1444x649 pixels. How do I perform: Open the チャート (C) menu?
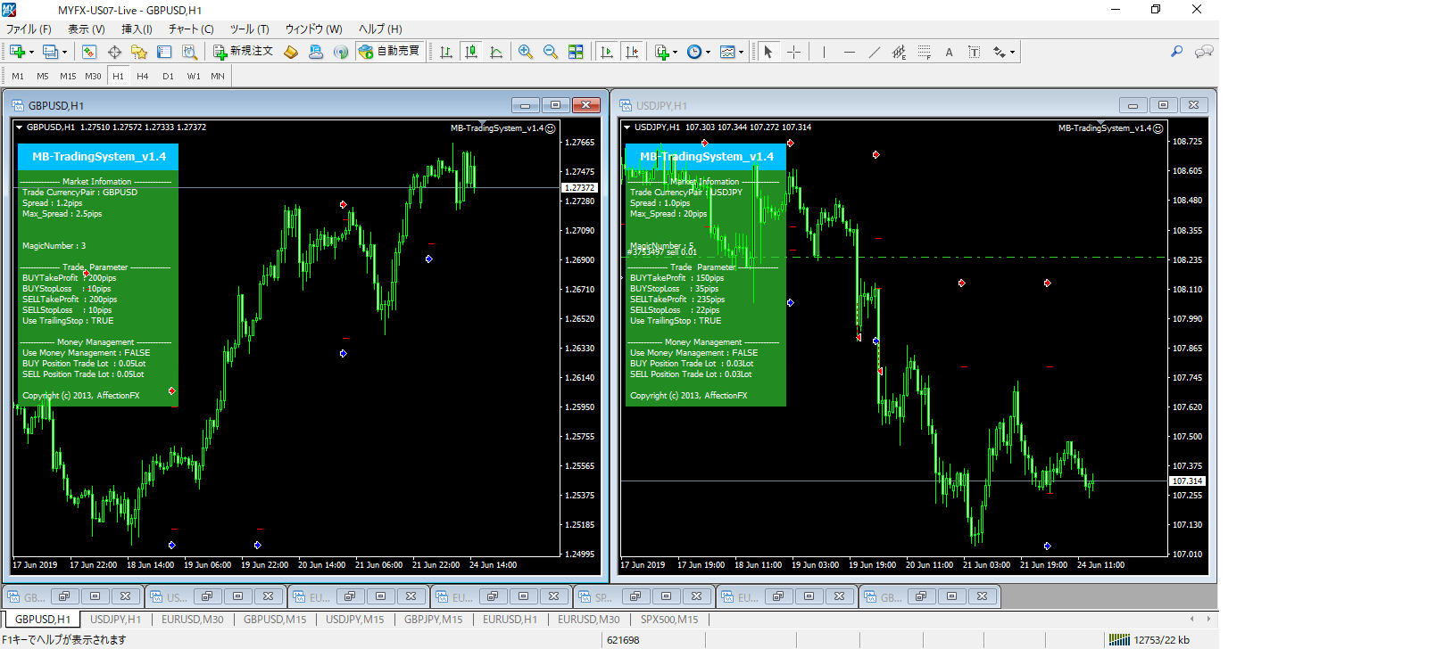click(x=191, y=29)
